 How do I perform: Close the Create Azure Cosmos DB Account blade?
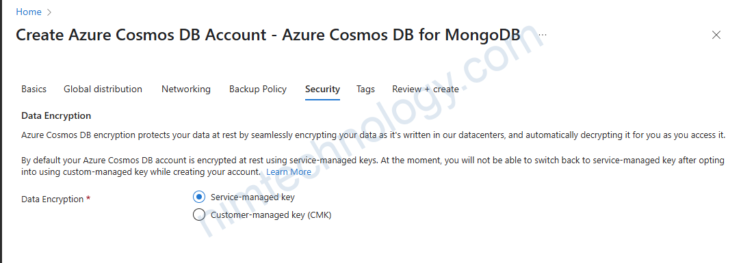click(x=716, y=35)
